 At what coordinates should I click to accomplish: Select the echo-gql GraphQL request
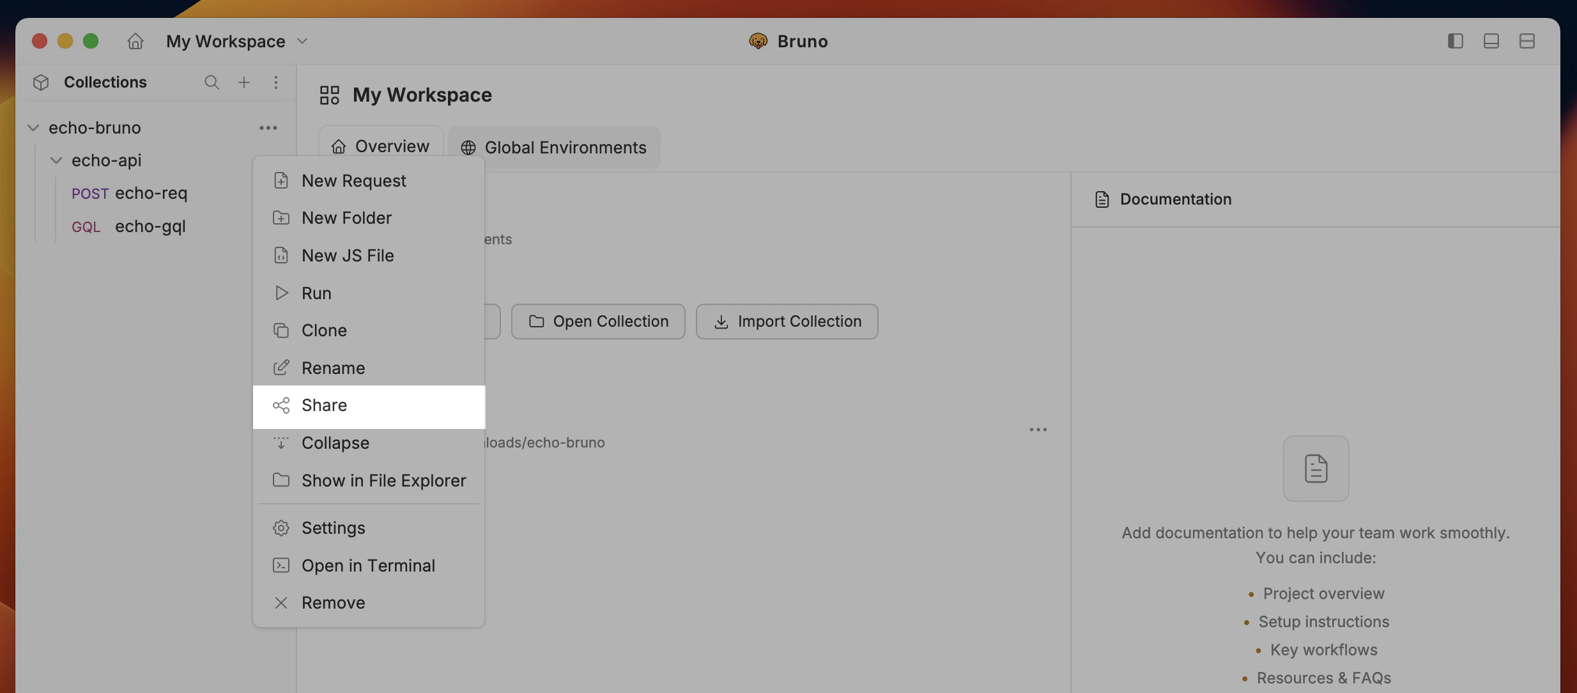coord(150,226)
